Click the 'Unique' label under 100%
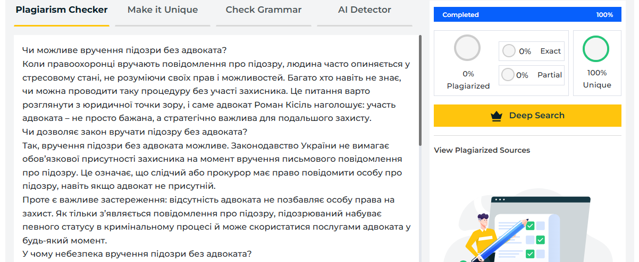 coord(597,85)
